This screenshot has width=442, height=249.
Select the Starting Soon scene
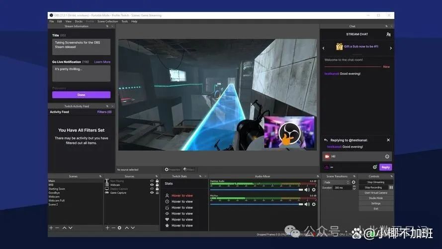(57, 189)
